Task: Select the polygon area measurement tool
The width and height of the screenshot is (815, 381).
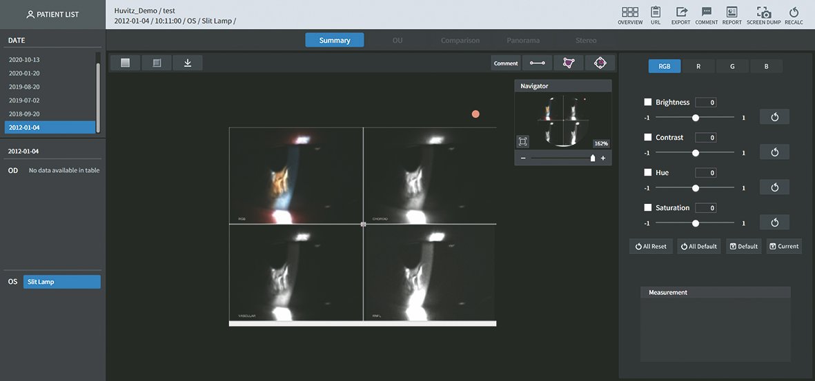Action: click(569, 63)
